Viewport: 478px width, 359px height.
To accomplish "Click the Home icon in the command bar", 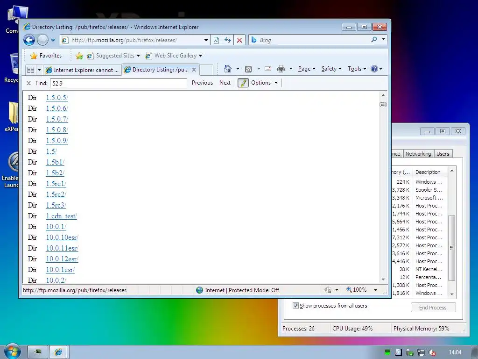I will click(x=227, y=69).
